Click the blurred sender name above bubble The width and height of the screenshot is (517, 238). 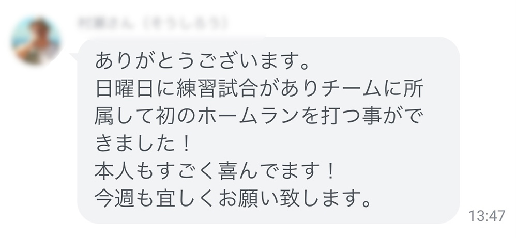tap(153, 23)
